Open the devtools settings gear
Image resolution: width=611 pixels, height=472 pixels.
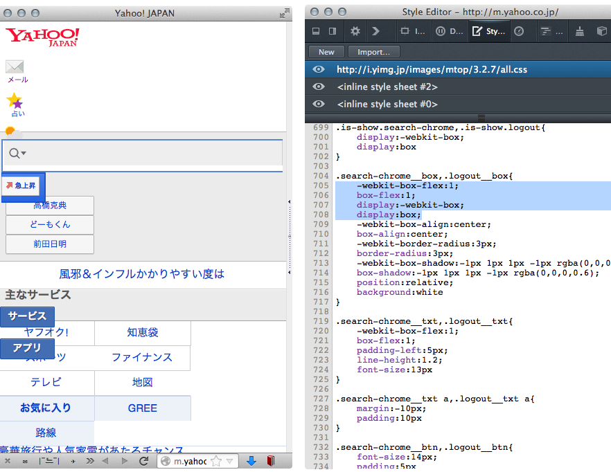355,31
